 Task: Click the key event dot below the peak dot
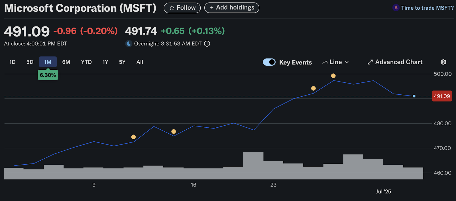[x=313, y=88]
